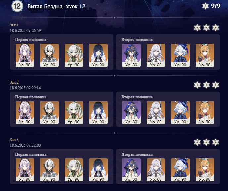Click the first star in Зал 1 rating
Screen dimensions: 228x191
[x=197, y=28]
